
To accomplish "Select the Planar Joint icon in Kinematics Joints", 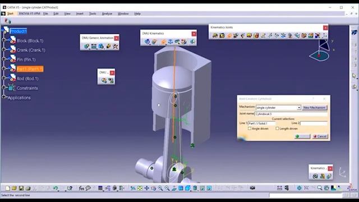I will point(249,35).
